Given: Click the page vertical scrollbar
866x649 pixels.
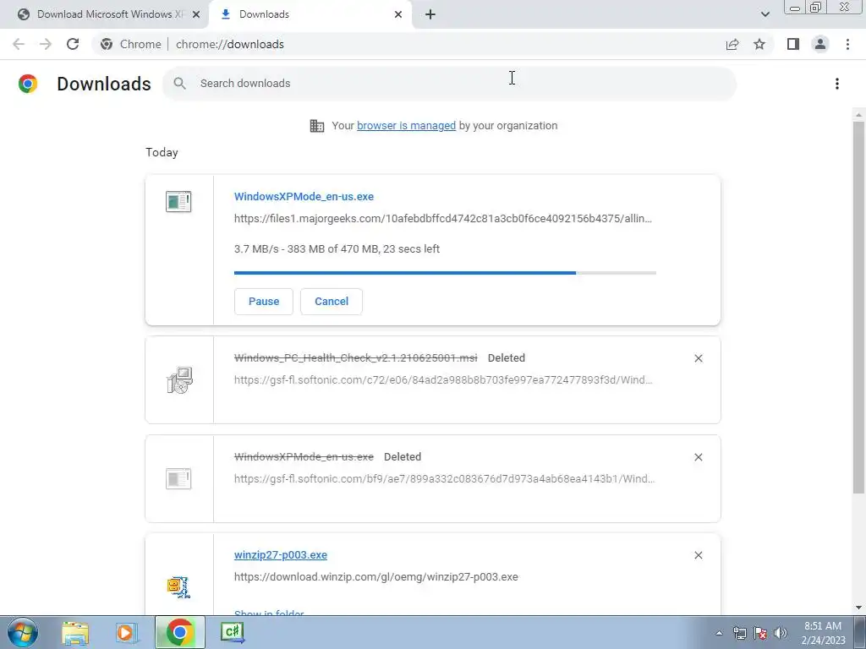Looking at the screenshot, I should point(858,308).
